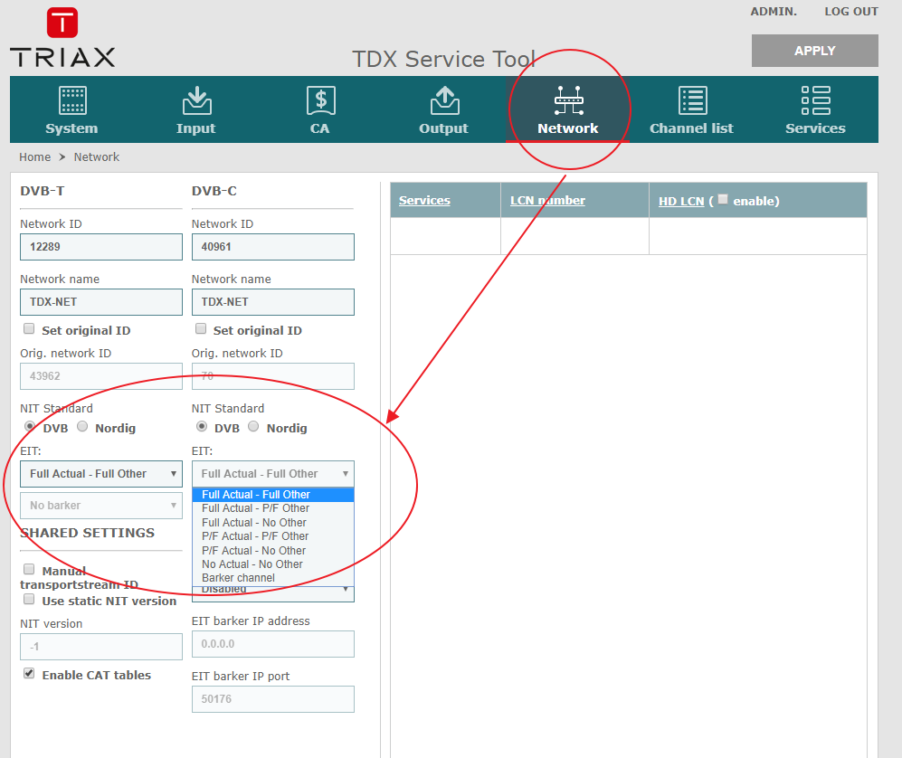Select P/F Actual - P/F Other option
This screenshot has width=902, height=758.
coord(272,536)
